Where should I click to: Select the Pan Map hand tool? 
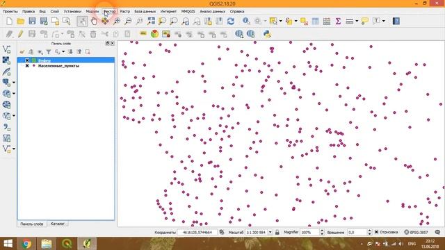click(94, 22)
